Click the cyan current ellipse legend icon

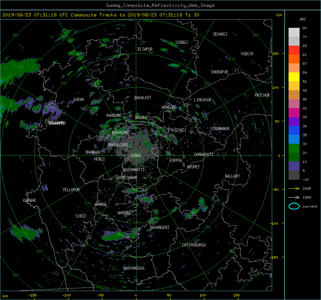(294, 206)
